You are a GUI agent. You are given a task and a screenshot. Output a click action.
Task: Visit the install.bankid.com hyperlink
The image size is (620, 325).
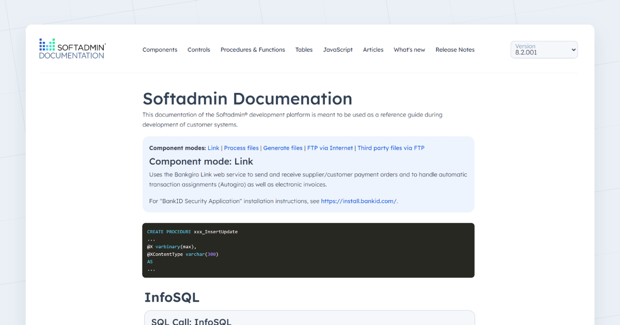pos(359,201)
